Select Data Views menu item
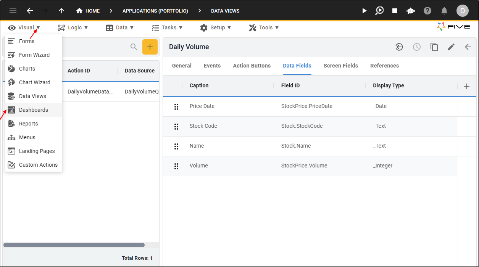Viewport: 479px width, 267px height. (34, 96)
